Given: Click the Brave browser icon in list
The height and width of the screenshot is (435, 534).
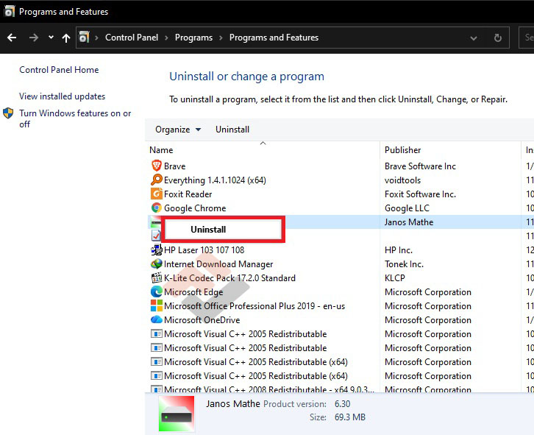Looking at the screenshot, I should point(156,166).
